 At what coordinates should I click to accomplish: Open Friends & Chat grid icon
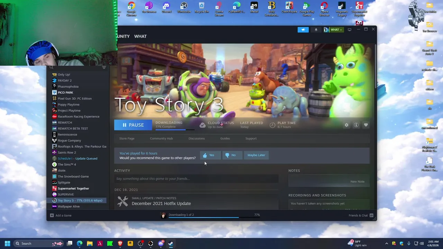pyautogui.click(x=371, y=215)
